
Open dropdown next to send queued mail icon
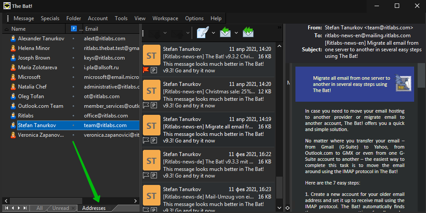(188, 33)
